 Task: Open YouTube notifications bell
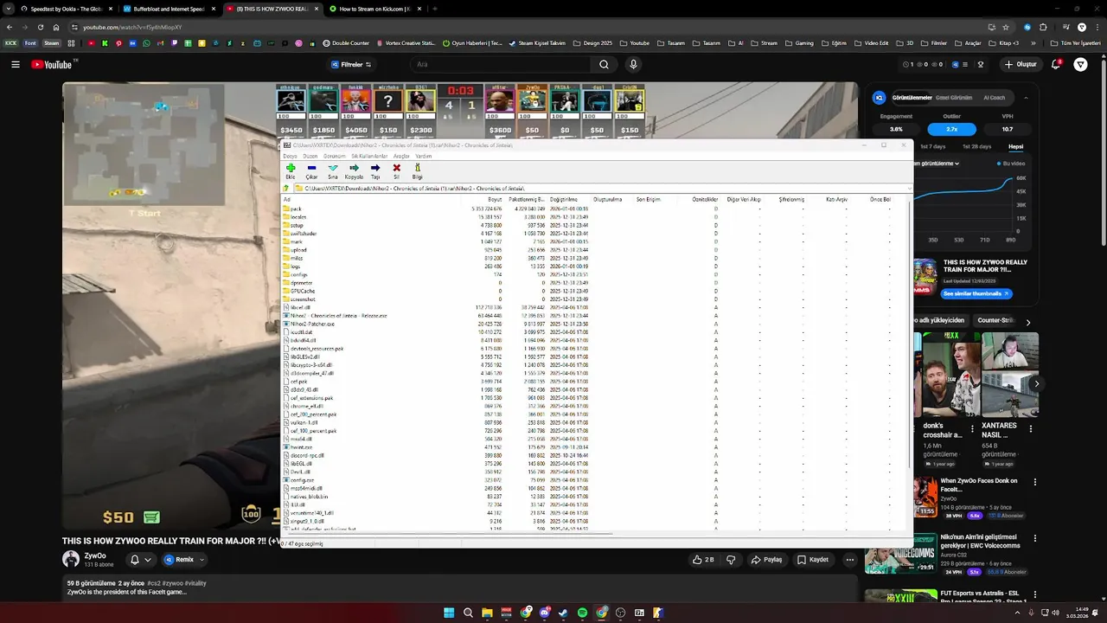click(1057, 64)
